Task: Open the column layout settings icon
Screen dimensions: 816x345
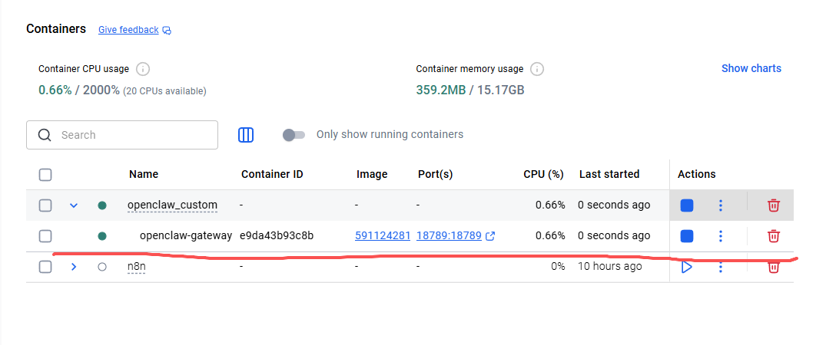Action: click(x=246, y=135)
